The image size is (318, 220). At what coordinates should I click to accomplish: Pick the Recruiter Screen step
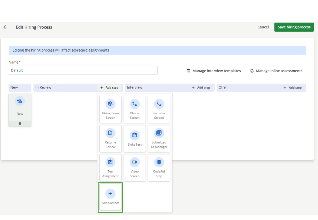pyautogui.click(x=159, y=109)
